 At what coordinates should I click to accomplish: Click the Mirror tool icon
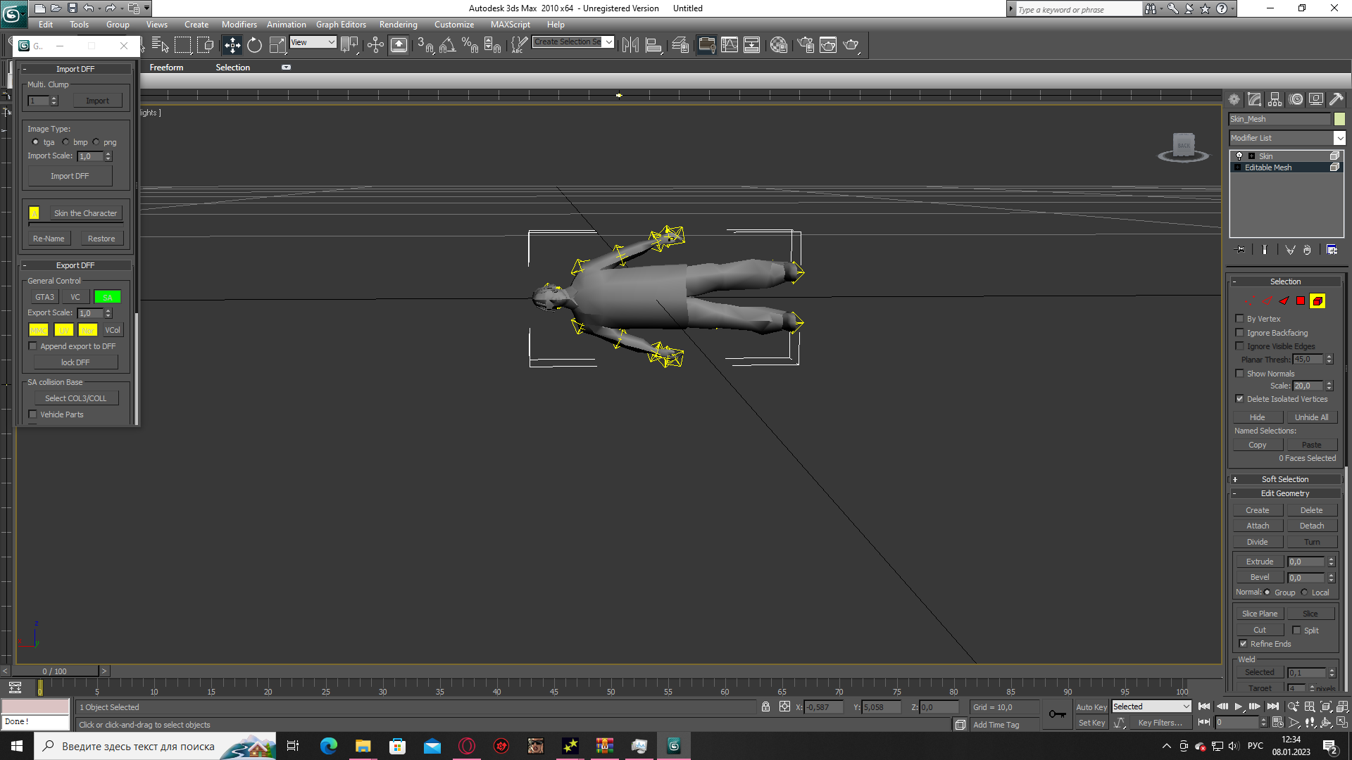(x=630, y=45)
